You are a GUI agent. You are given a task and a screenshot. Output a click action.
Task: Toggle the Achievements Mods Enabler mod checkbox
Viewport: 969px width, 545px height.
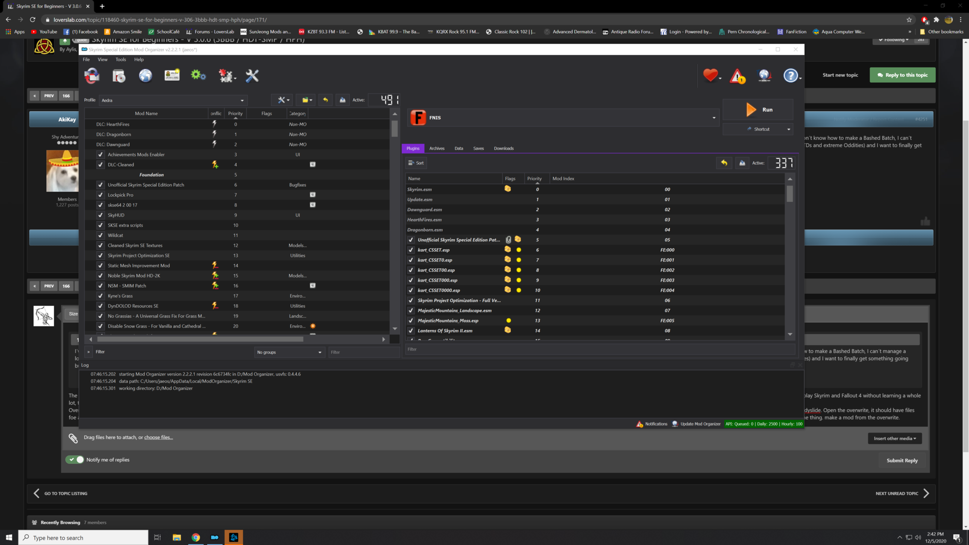(x=100, y=154)
